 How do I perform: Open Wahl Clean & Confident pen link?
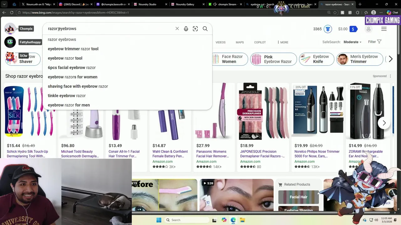[170, 154]
